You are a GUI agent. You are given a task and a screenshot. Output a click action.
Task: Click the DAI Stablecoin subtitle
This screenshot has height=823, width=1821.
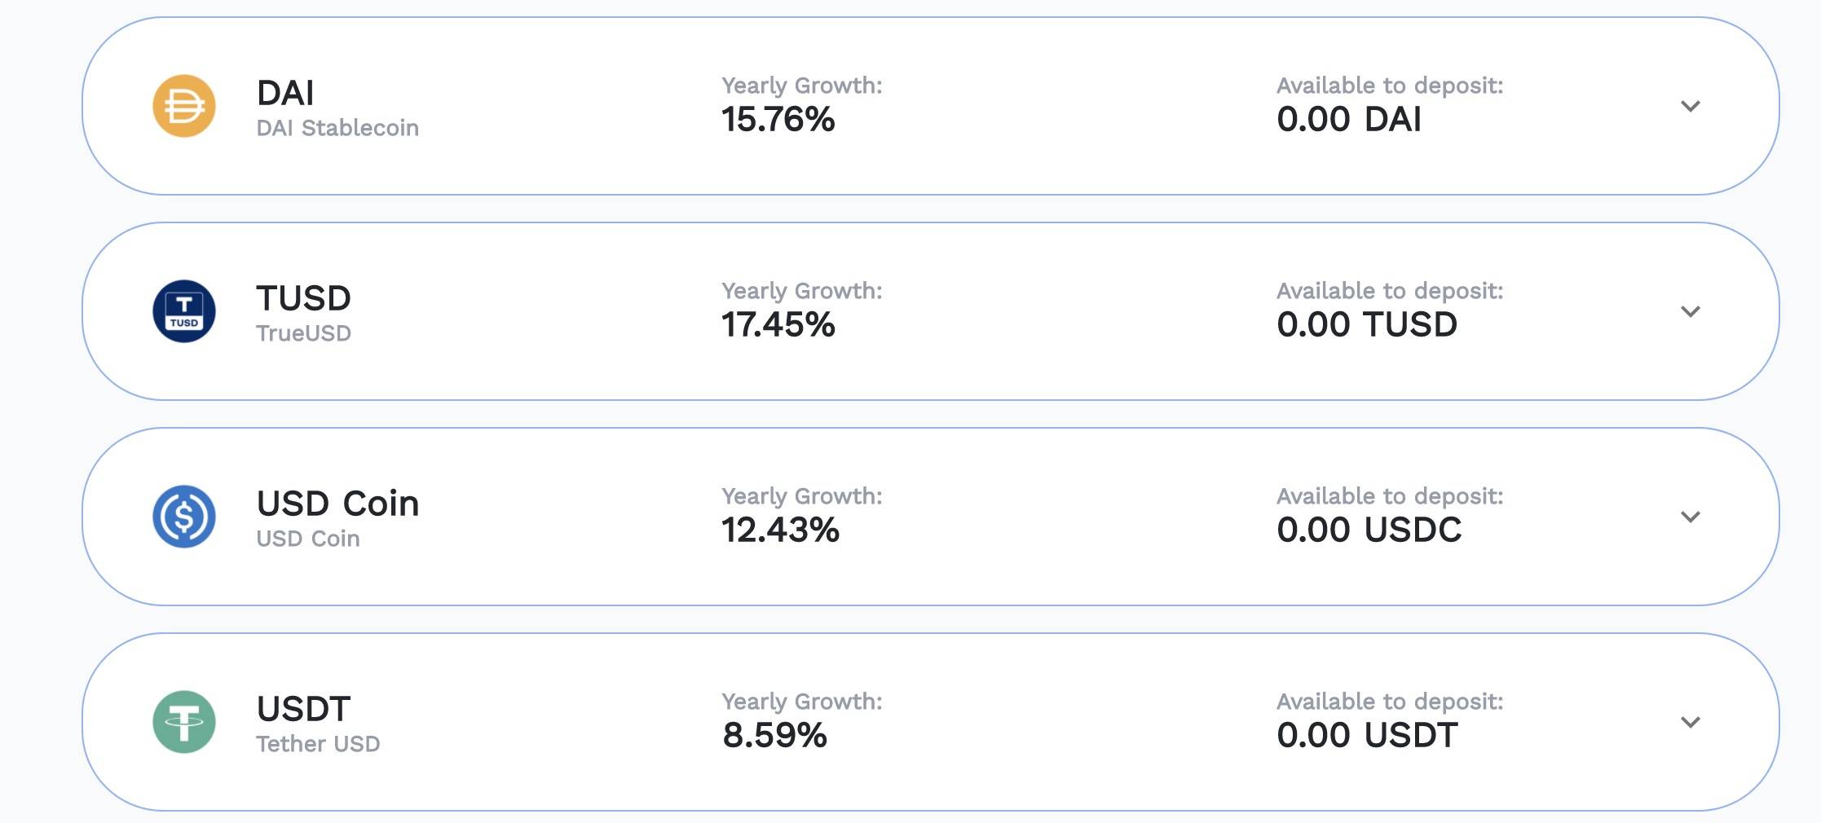tap(337, 128)
